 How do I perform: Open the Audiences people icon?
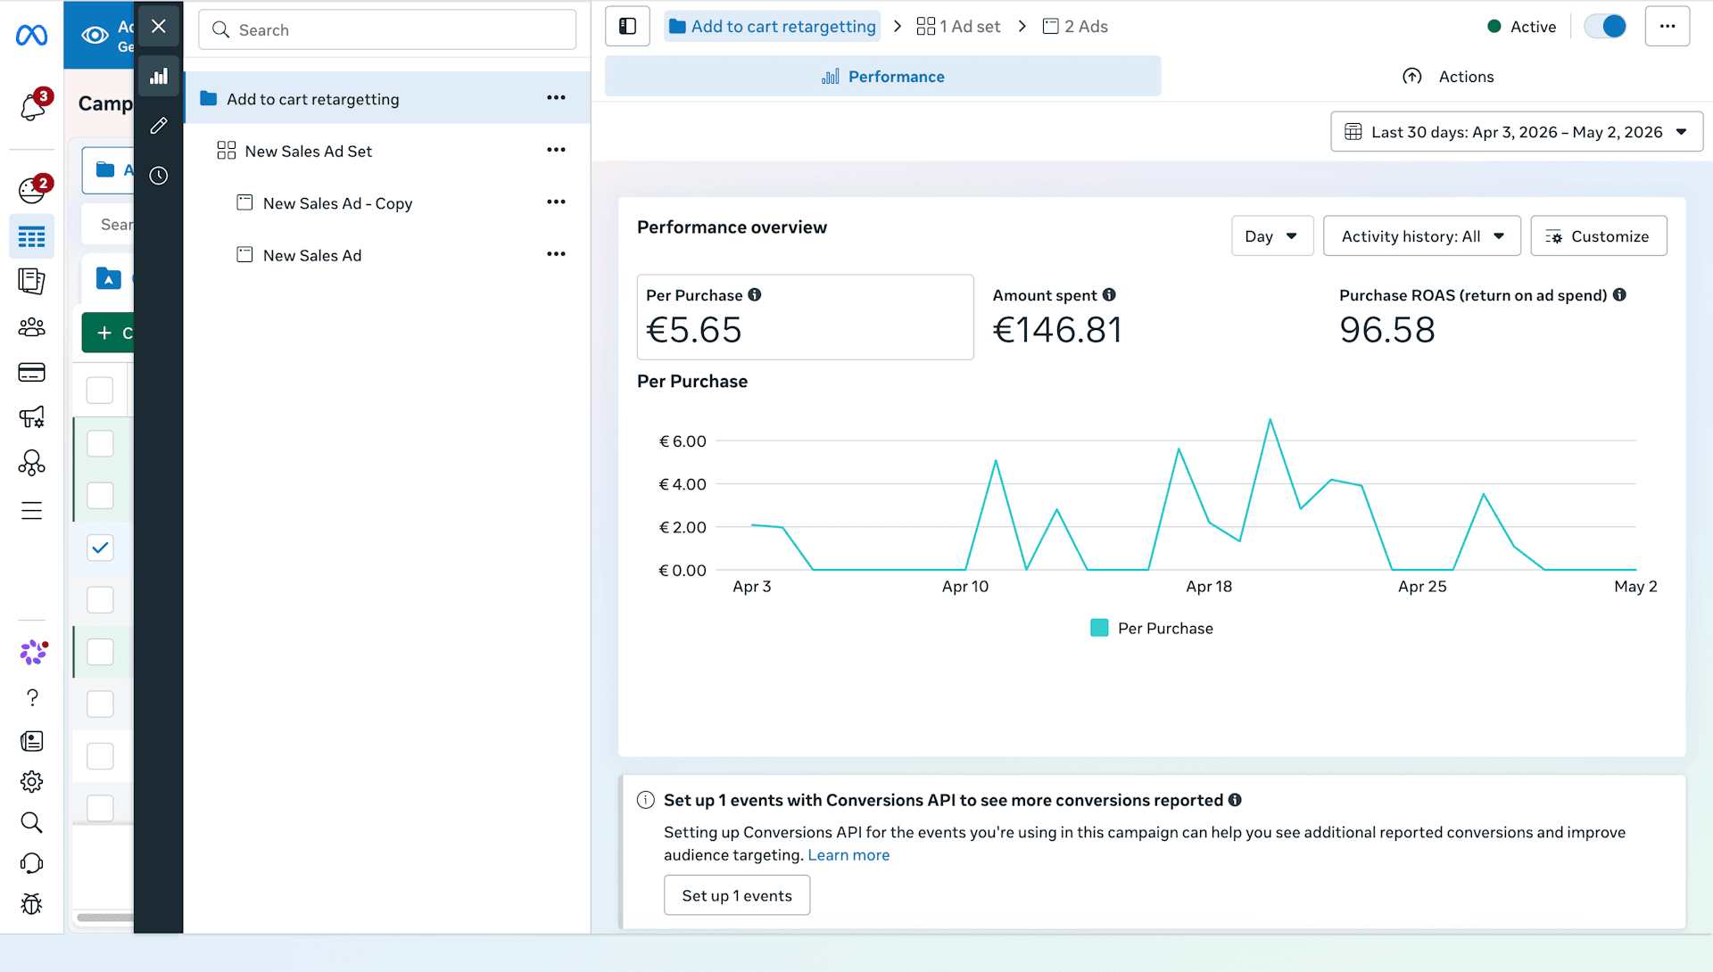[x=31, y=327]
